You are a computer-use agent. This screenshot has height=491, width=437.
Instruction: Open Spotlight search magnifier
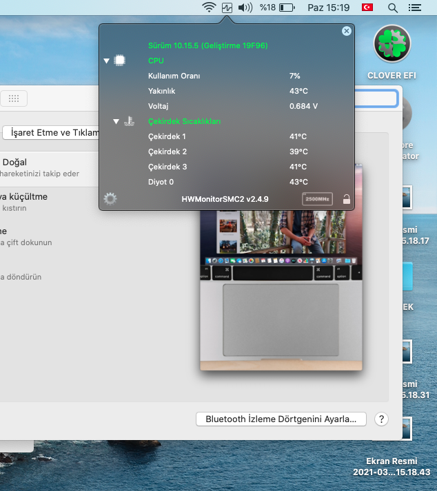pyautogui.click(x=393, y=8)
